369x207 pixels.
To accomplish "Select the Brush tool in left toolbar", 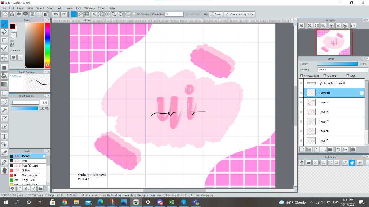I will (4, 24).
